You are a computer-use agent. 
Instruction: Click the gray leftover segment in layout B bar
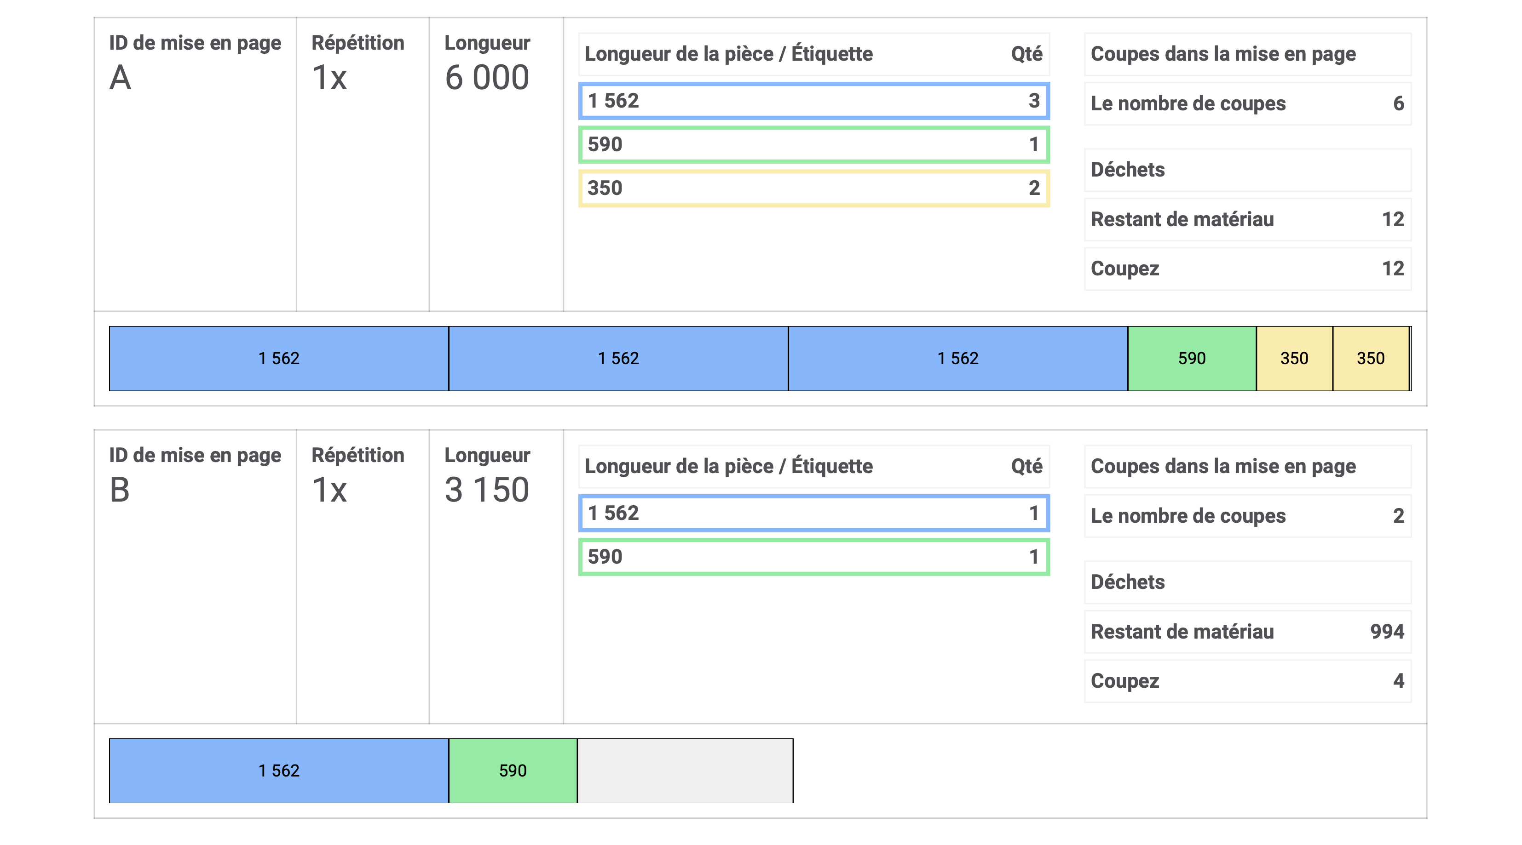[x=685, y=771]
